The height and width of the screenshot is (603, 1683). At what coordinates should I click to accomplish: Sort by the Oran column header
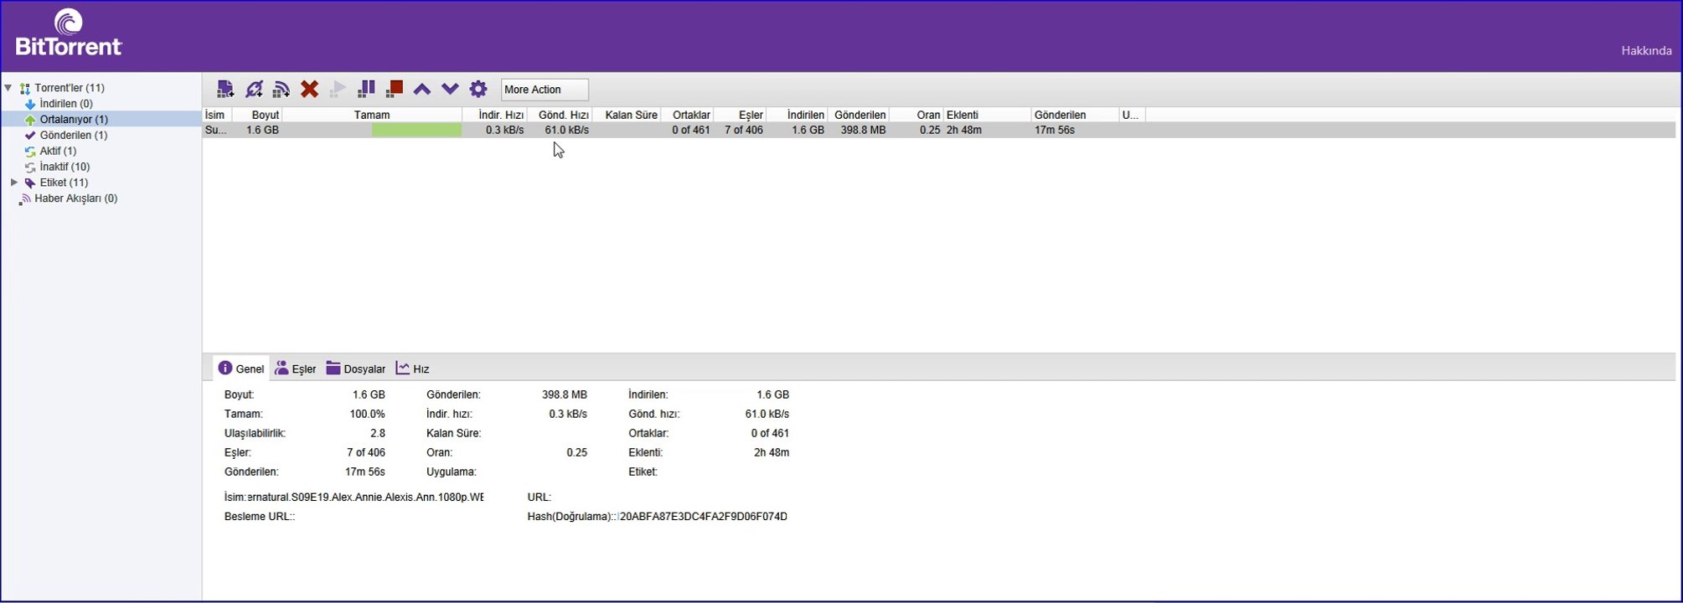point(916,115)
